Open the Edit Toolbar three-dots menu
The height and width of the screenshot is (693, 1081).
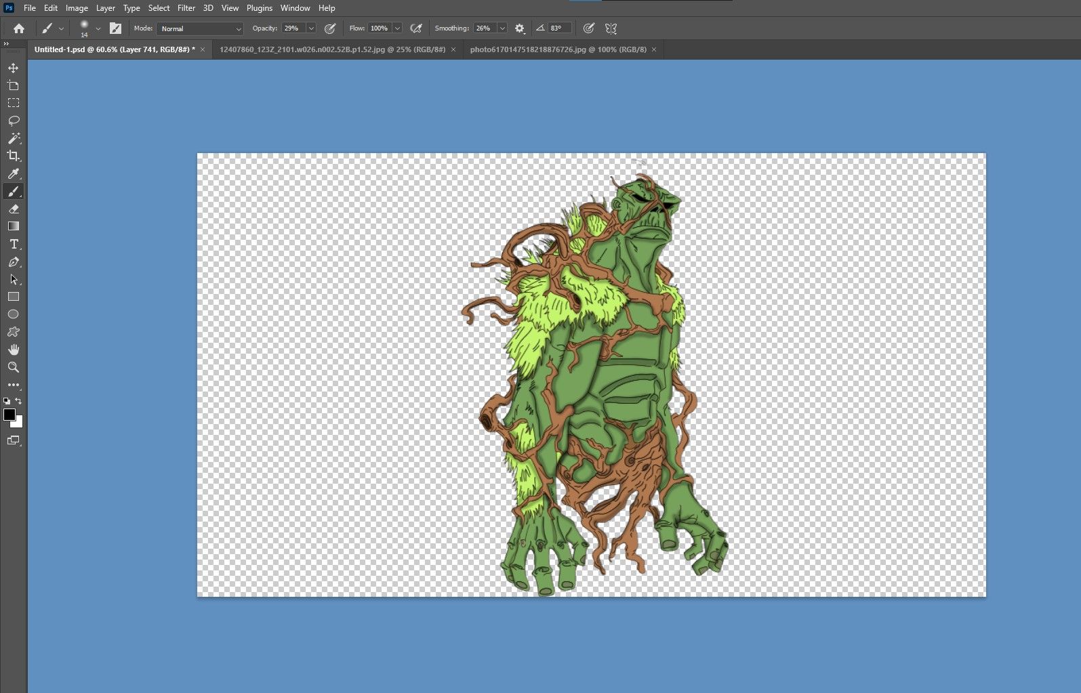[x=14, y=385]
